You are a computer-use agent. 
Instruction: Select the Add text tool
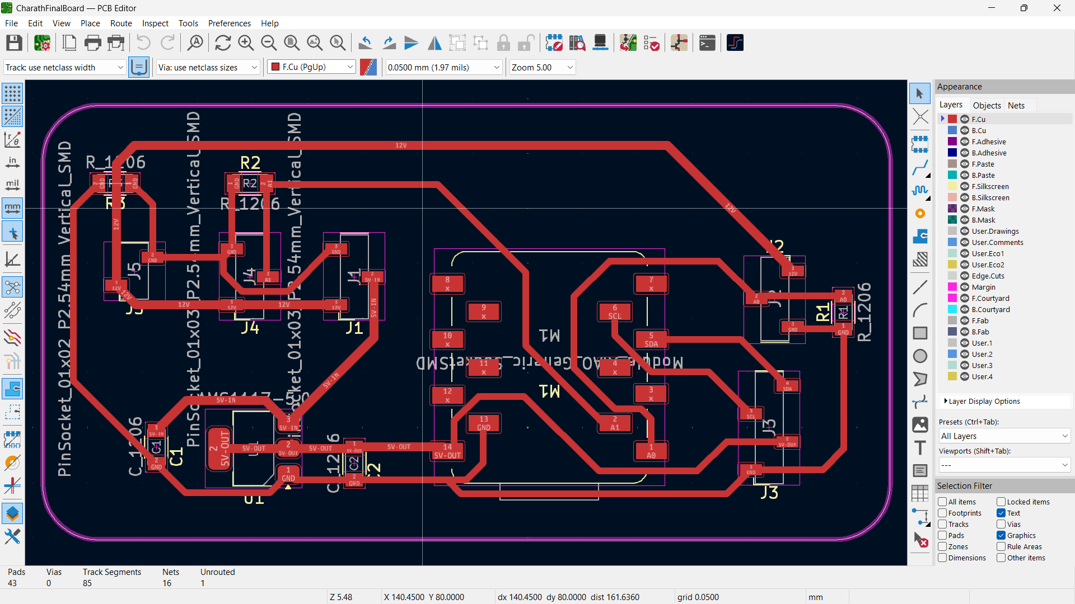(920, 447)
